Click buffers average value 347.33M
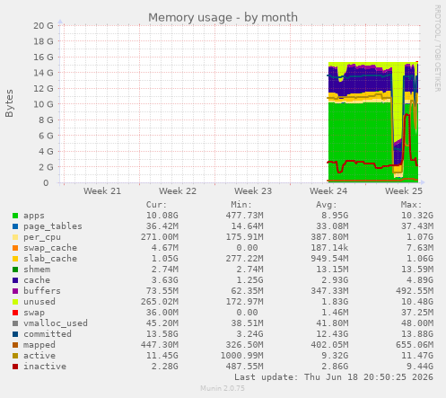Image resolution: width=446 pixels, height=398 pixels. [329, 291]
